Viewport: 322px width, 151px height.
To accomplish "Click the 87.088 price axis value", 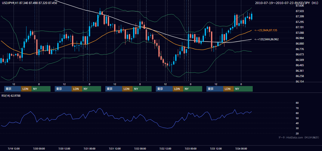I will click(300, 33).
